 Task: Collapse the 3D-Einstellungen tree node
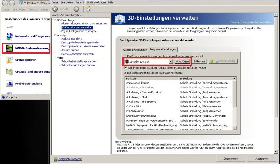[x=55, y=20]
